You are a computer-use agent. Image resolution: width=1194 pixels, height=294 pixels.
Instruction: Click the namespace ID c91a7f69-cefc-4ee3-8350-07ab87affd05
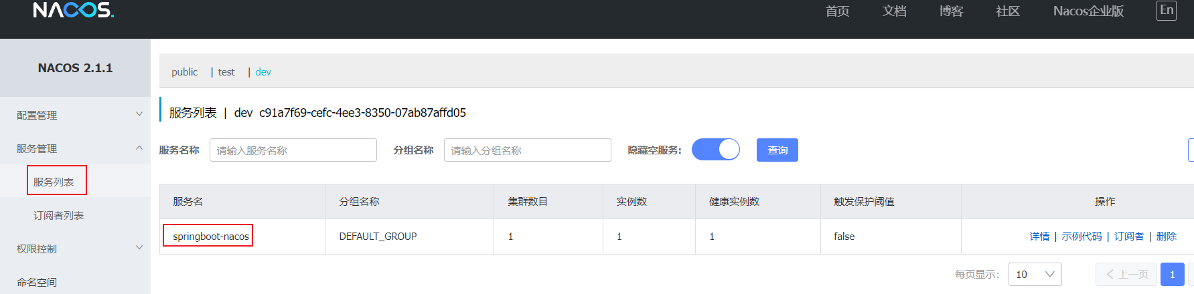coord(362,113)
